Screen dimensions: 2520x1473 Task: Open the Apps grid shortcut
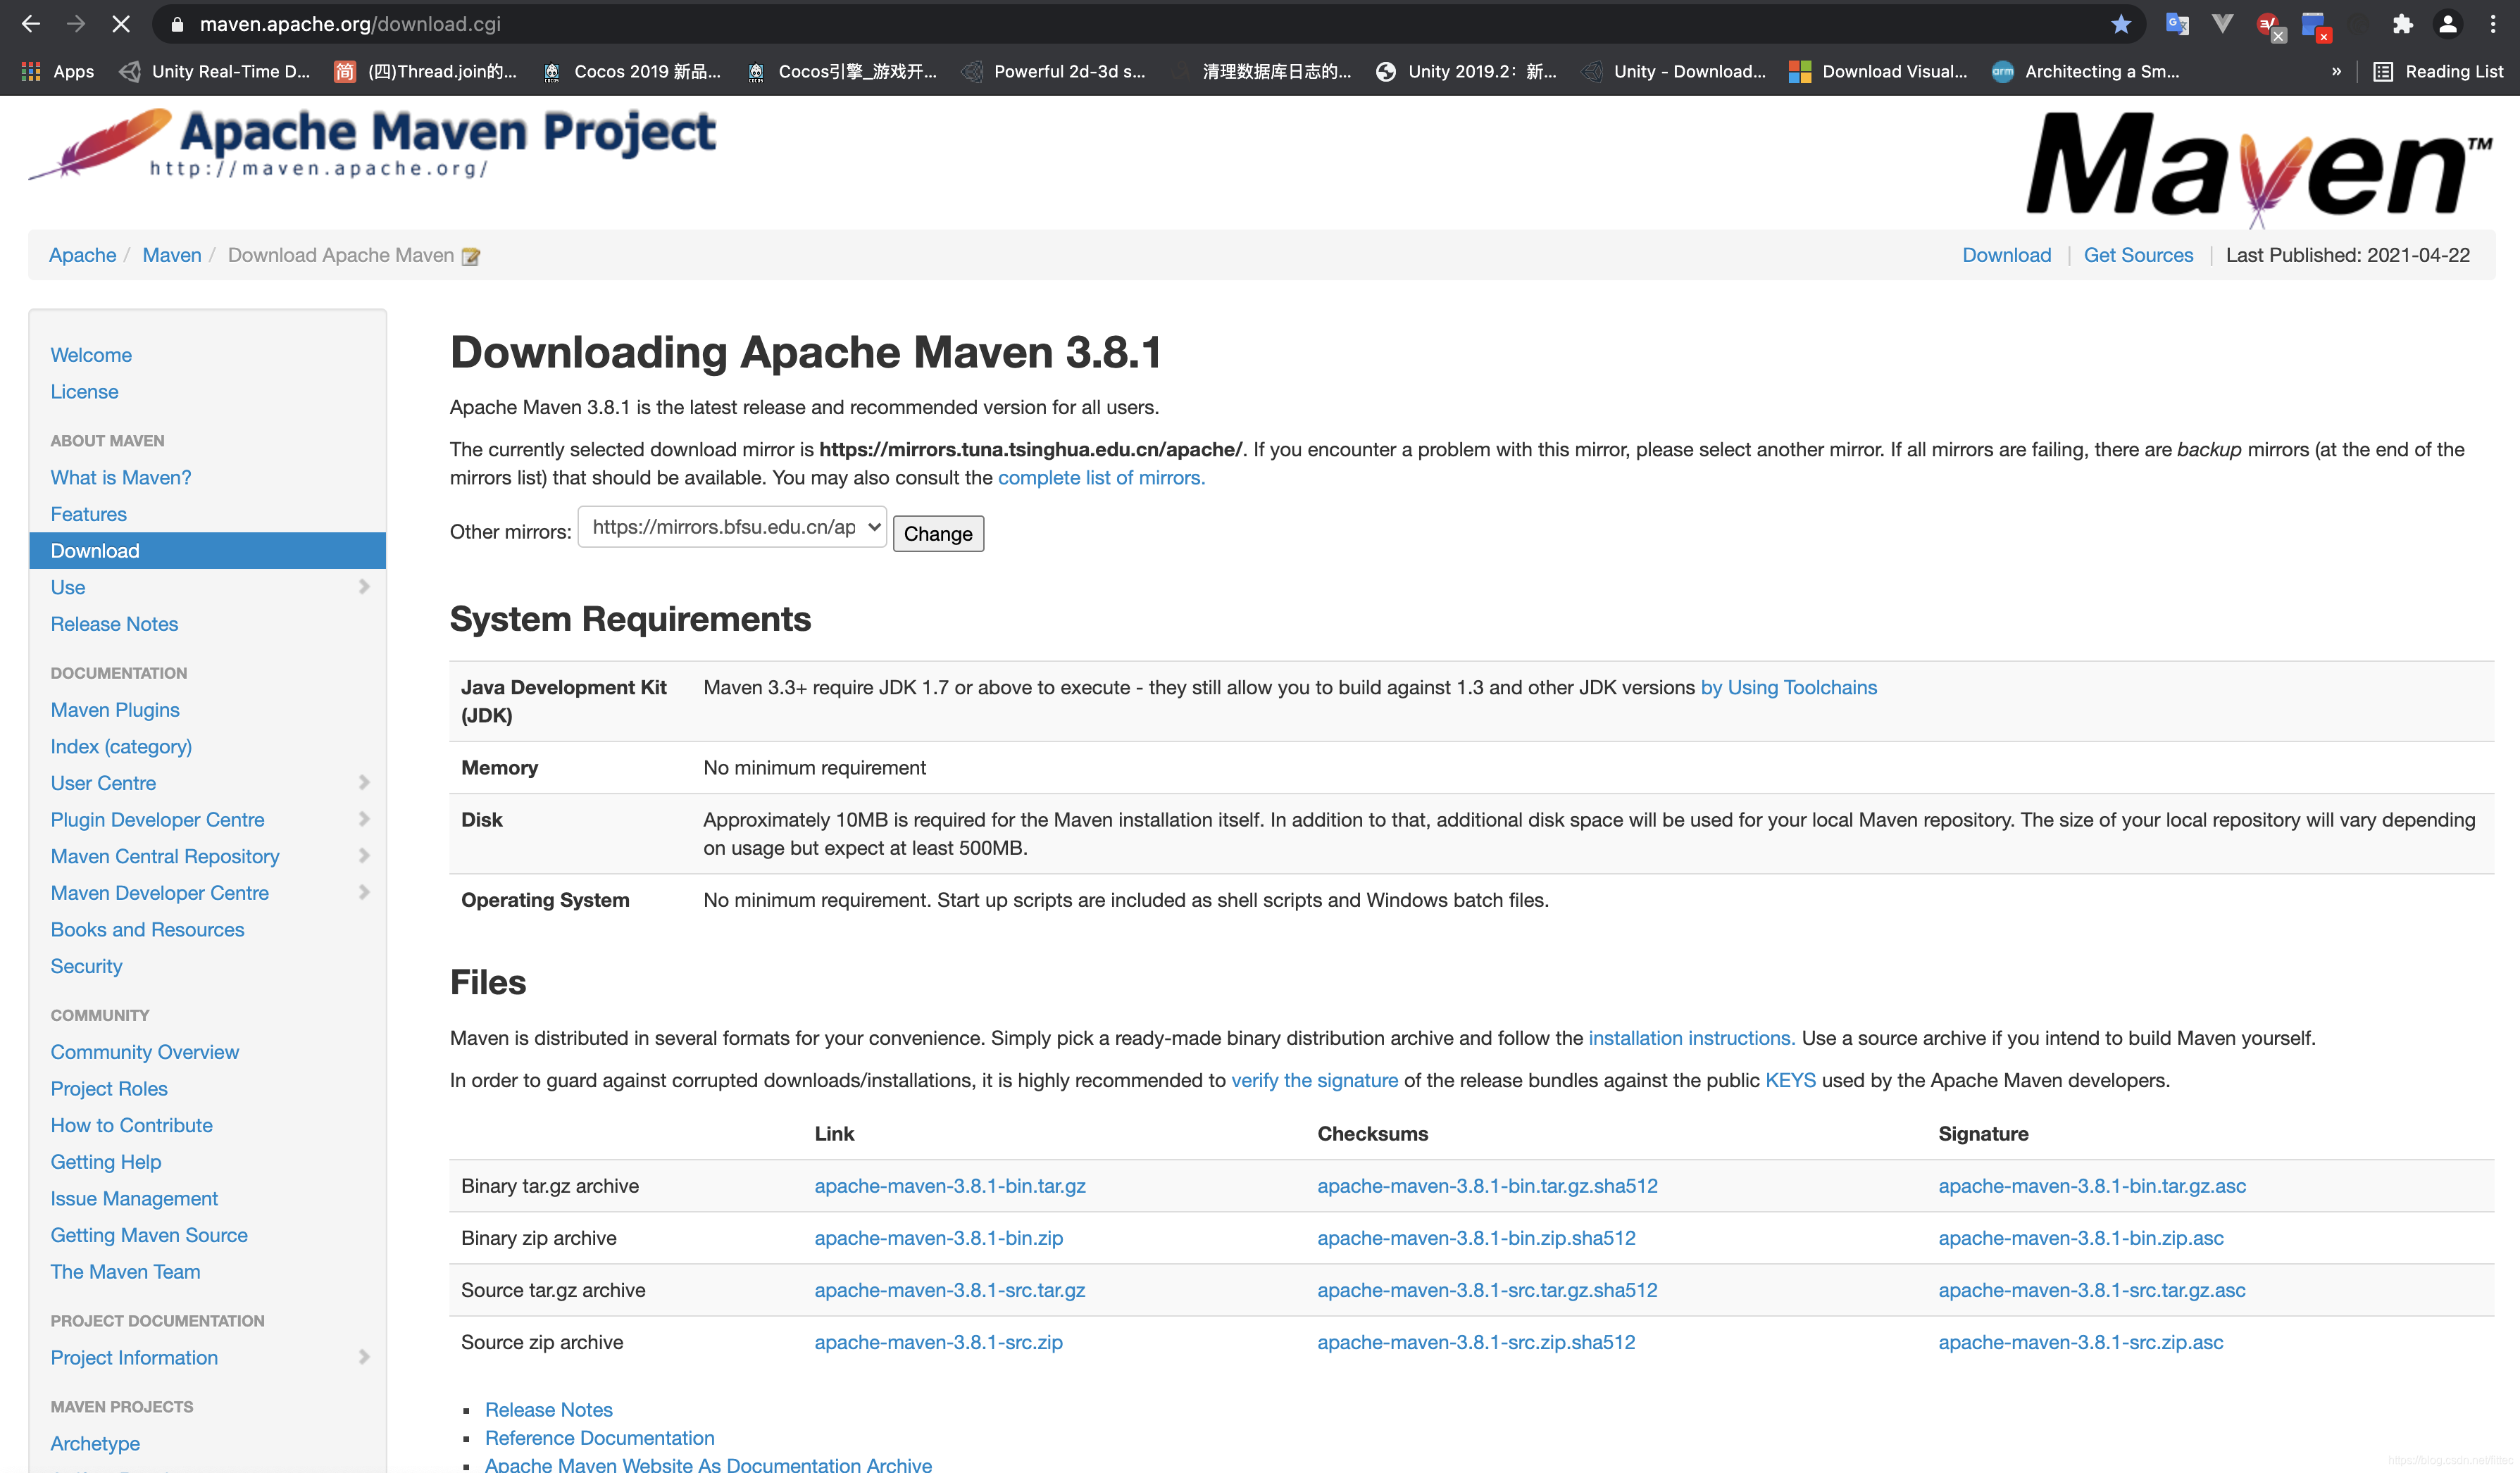58,71
